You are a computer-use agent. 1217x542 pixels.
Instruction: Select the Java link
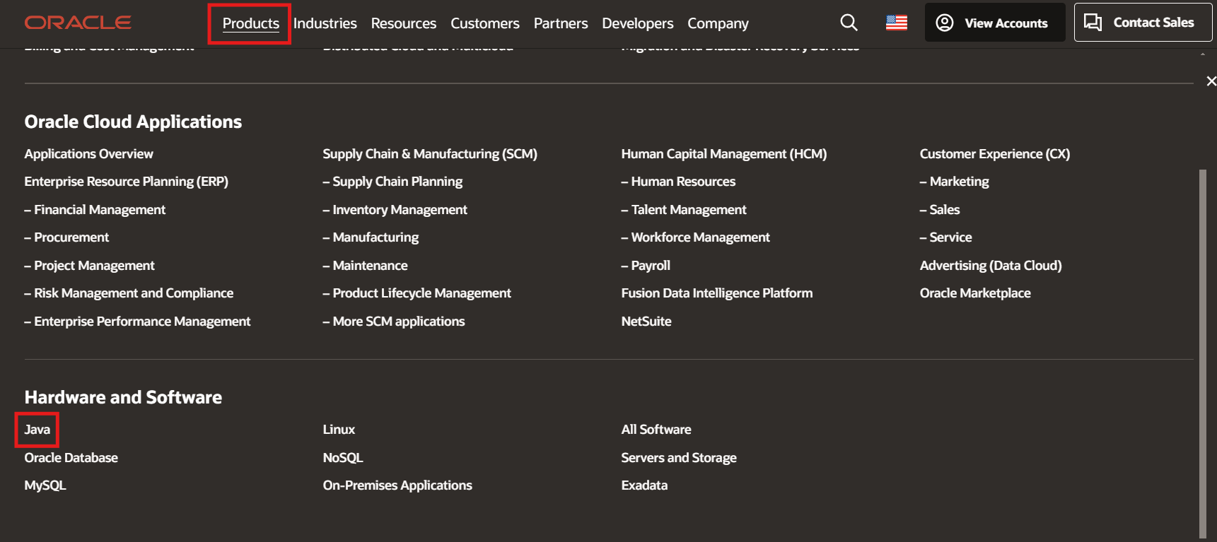click(37, 430)
